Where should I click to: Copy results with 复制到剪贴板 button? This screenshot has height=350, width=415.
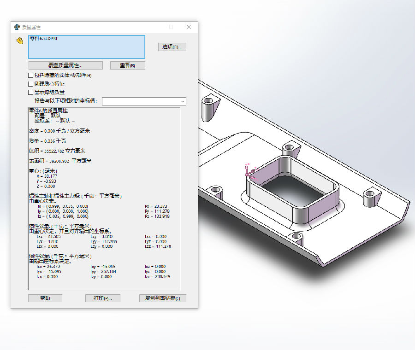click(162, 298)
